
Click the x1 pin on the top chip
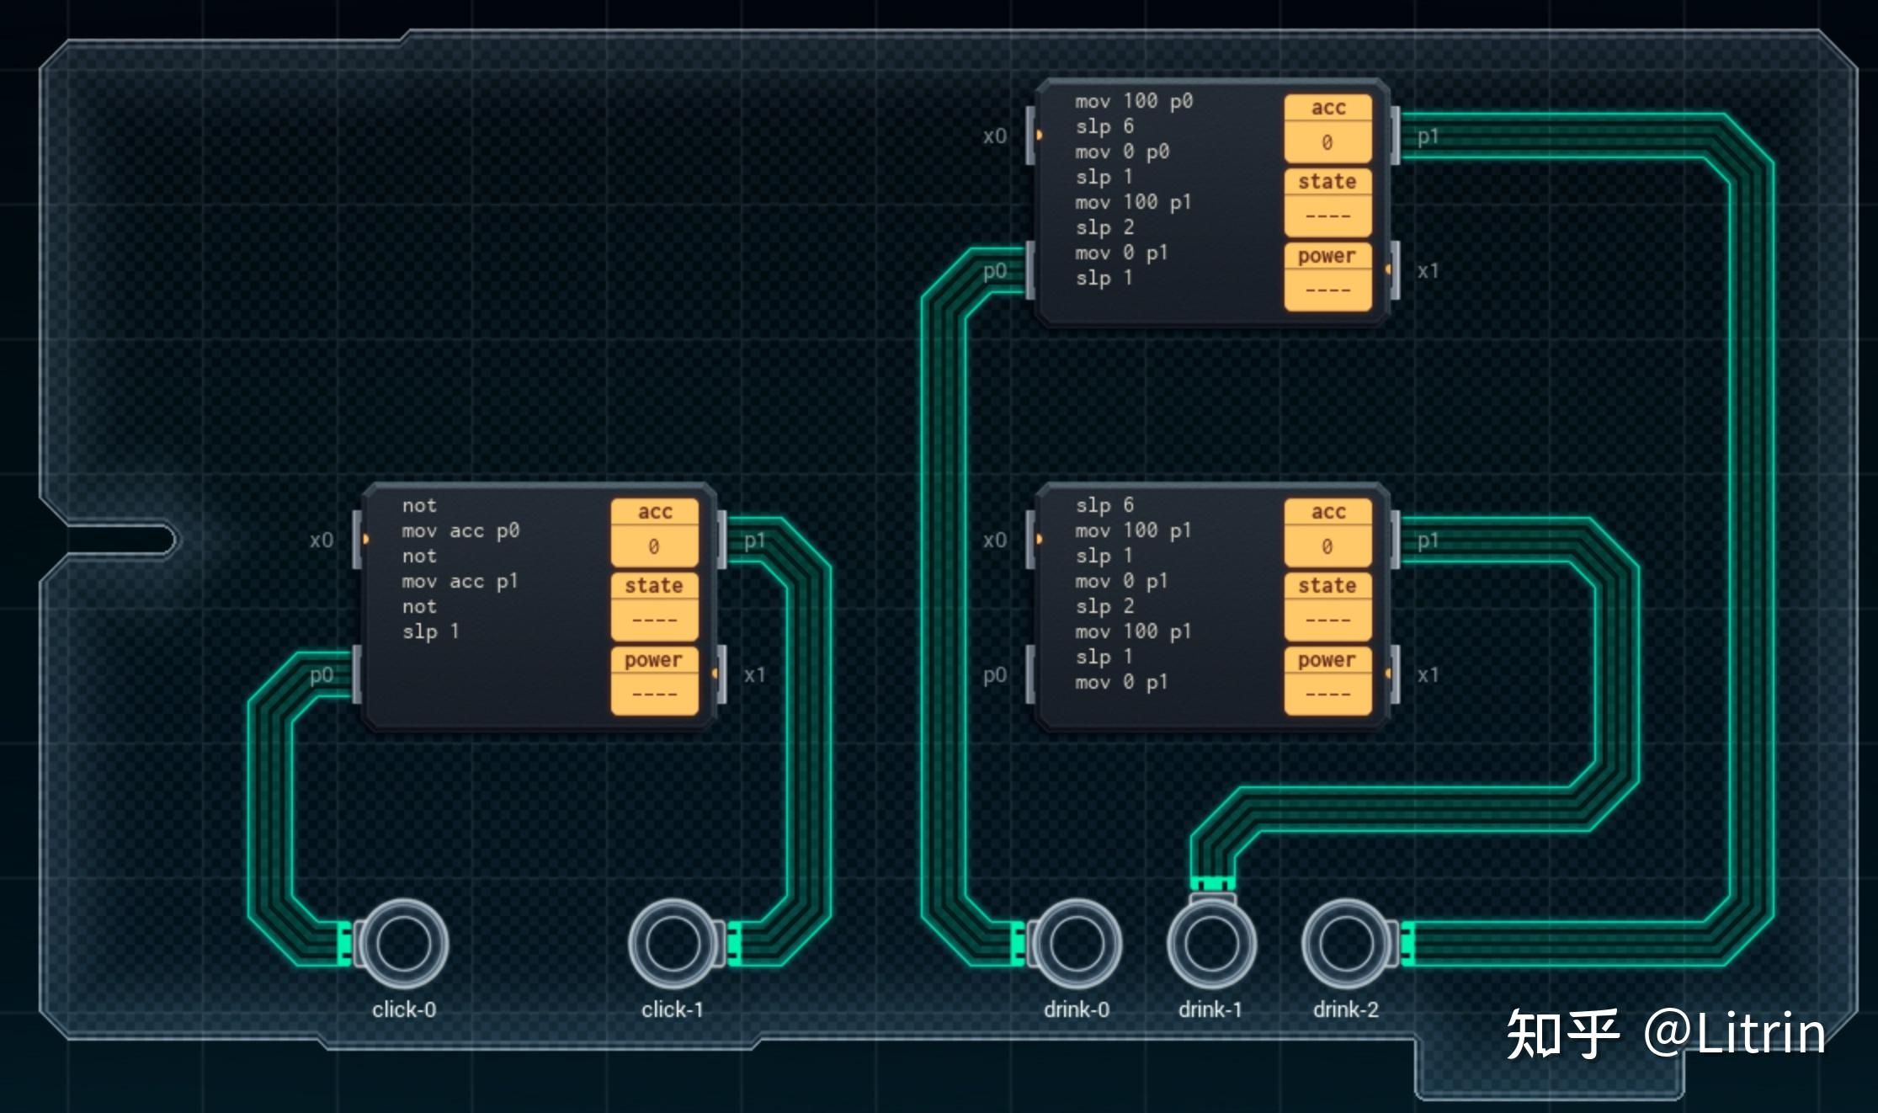pos(1395,270)
